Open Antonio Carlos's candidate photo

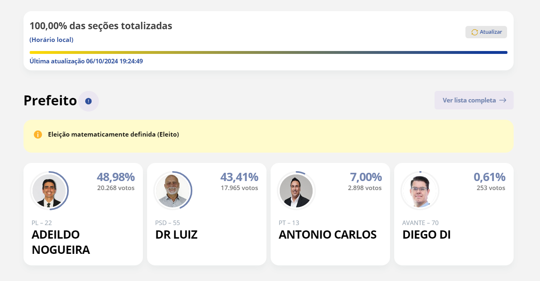click(296, 191)
